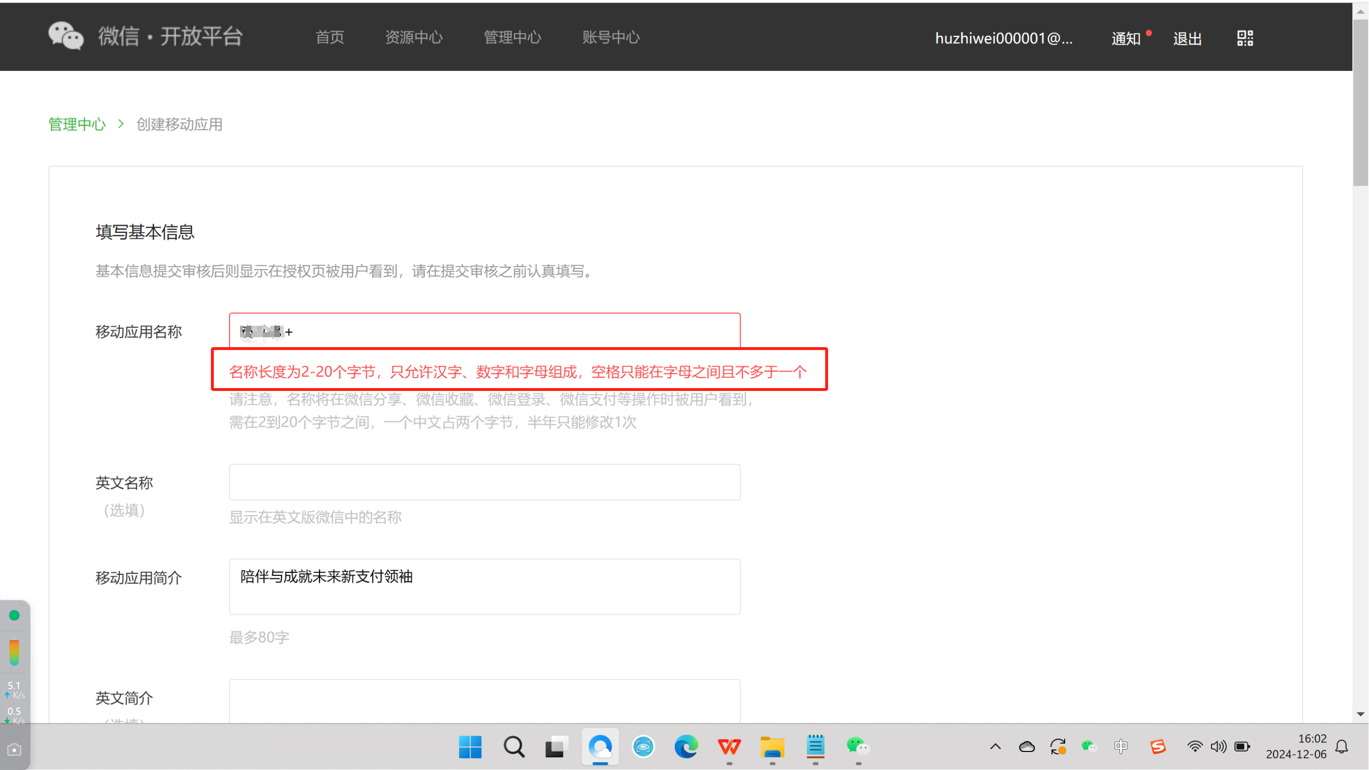Viewport: 1369px width, 770px height.
Task: Open the 资源中心 menu
Action: [x=413, y=37]
